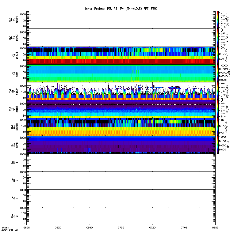Viewport: 230px width, 245px height.
Task: Click the '2024 Dec 08' date label
Action: pyautogui.click(x=10, y=230)
